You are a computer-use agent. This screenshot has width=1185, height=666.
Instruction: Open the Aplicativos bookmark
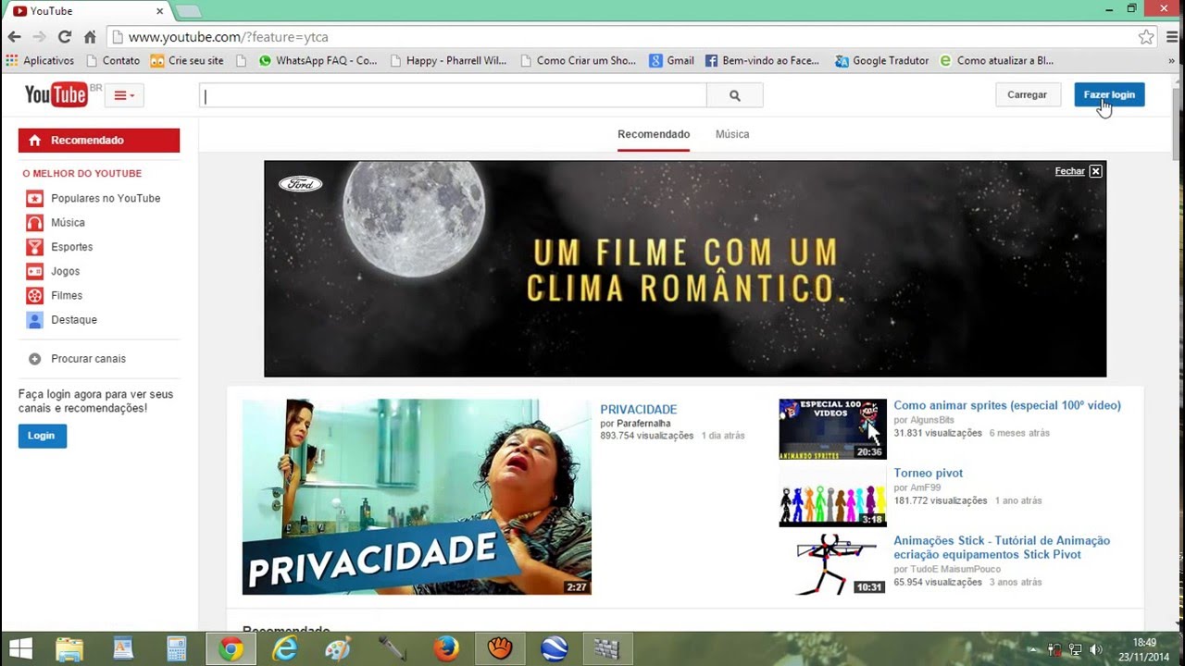pos(40,61)
